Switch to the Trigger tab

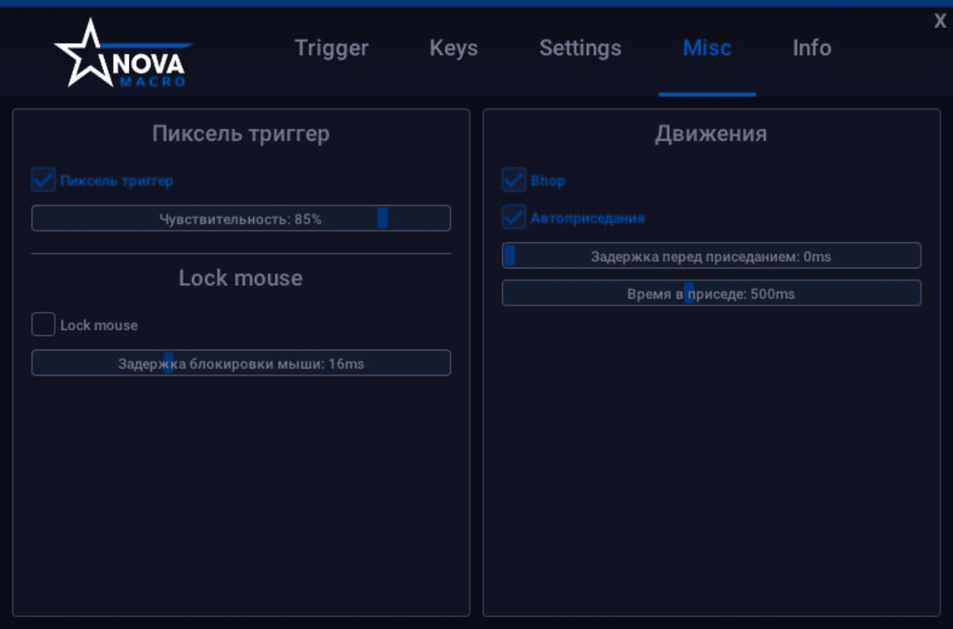tap(331, 48)
